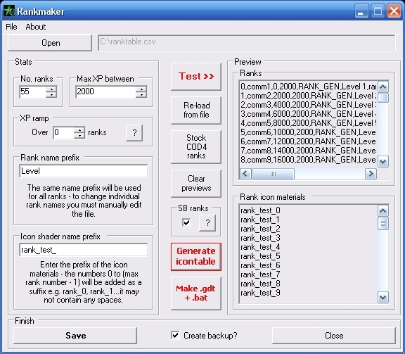The width and height of the screenshot is (405, 354).
Task: Select the row starting 0,comm1,0,2000
Action: [x=308, y=87]
